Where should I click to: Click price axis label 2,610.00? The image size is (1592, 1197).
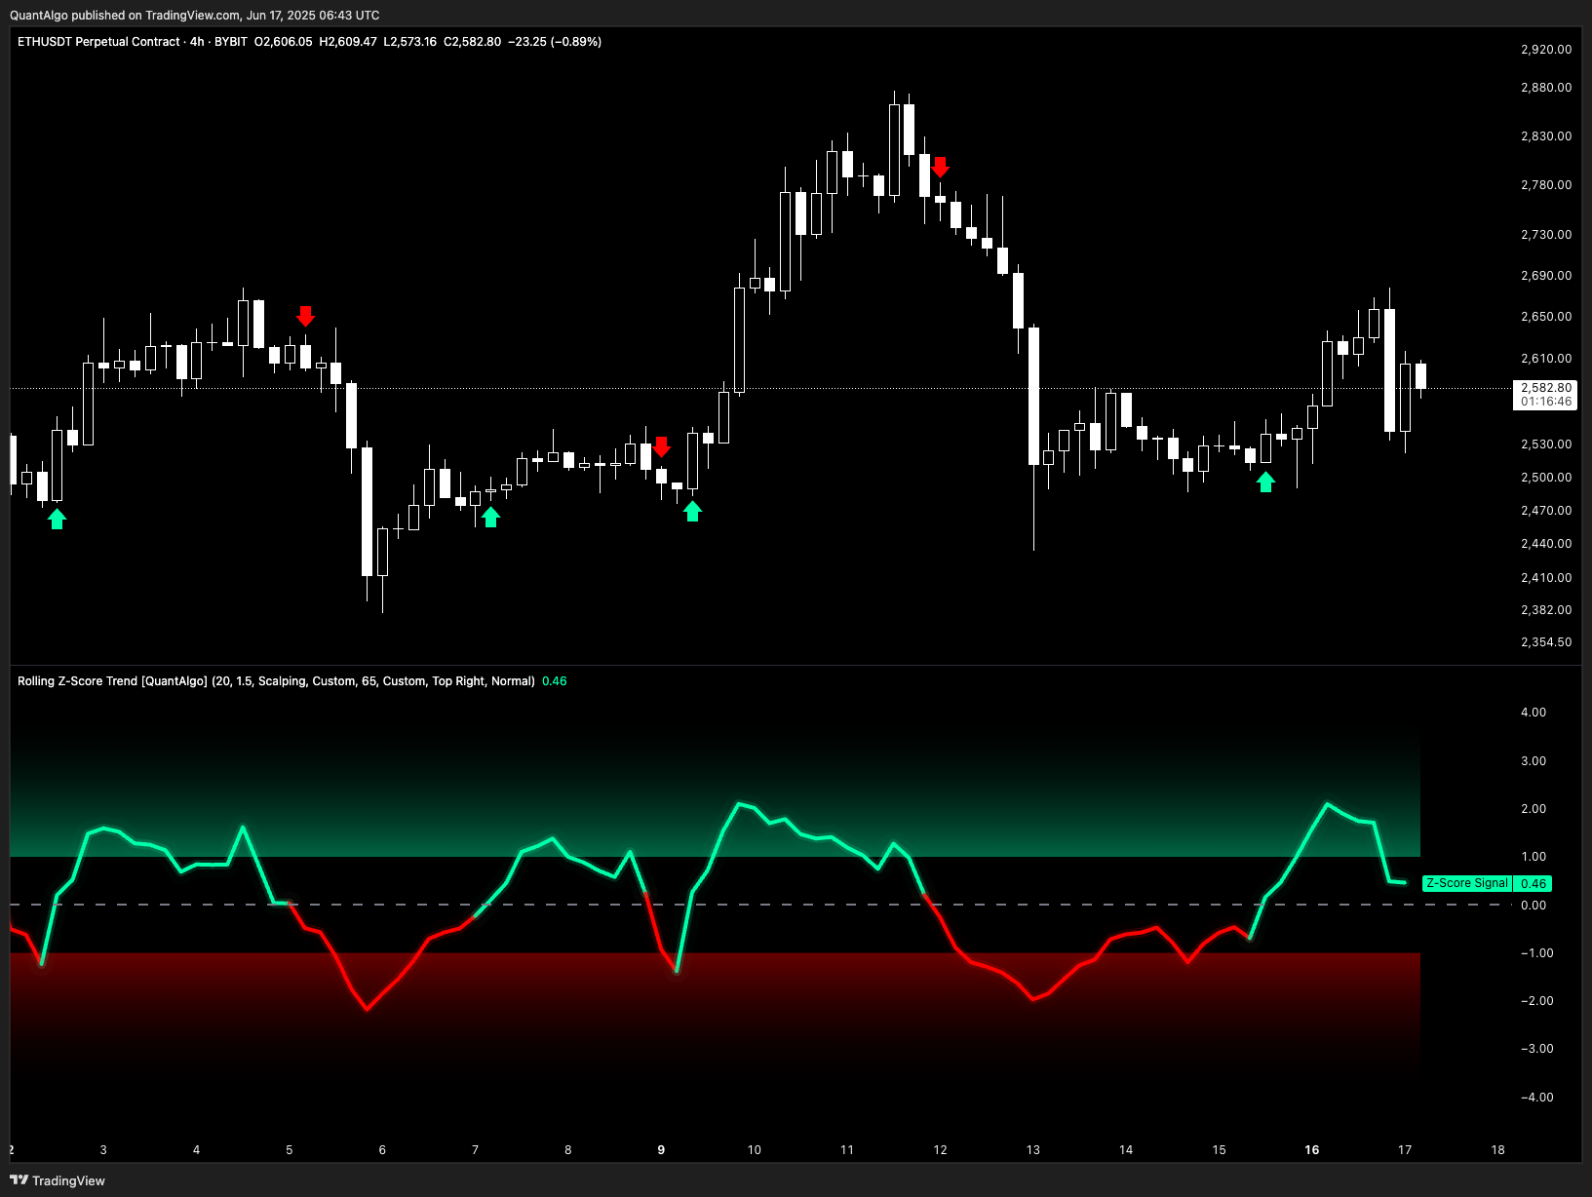pyautogui.click(x=1546, y=358)
